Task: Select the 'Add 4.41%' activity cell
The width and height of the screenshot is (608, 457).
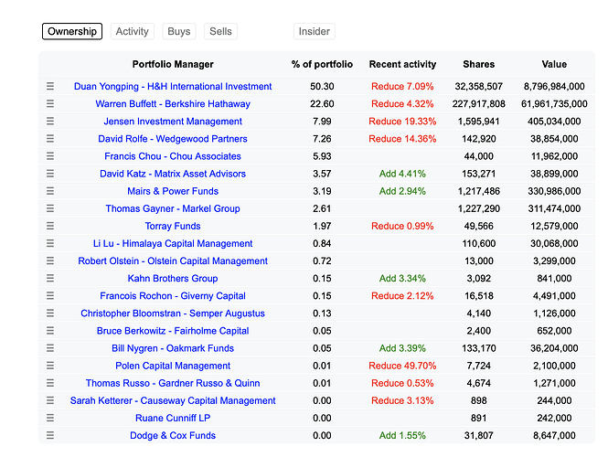Action: (402, 174)
